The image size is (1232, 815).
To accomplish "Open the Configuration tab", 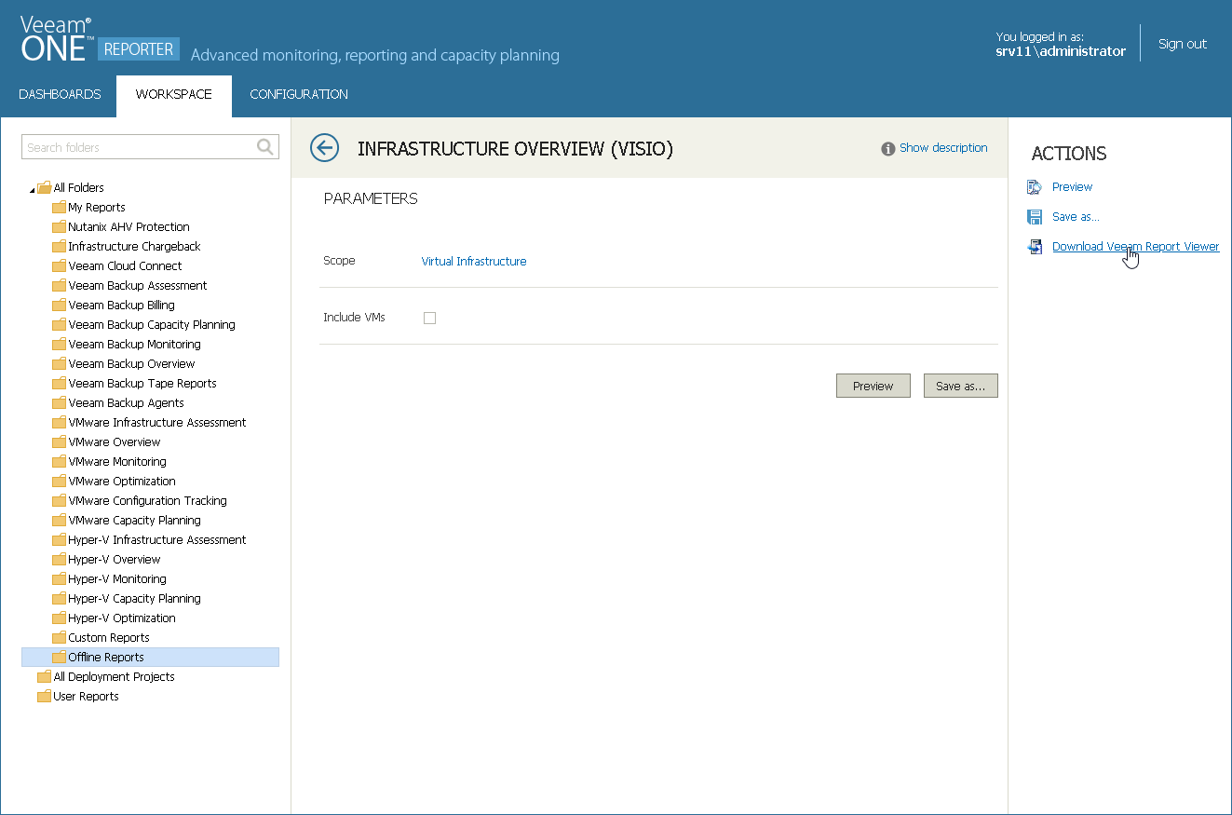I will point(299,94).
